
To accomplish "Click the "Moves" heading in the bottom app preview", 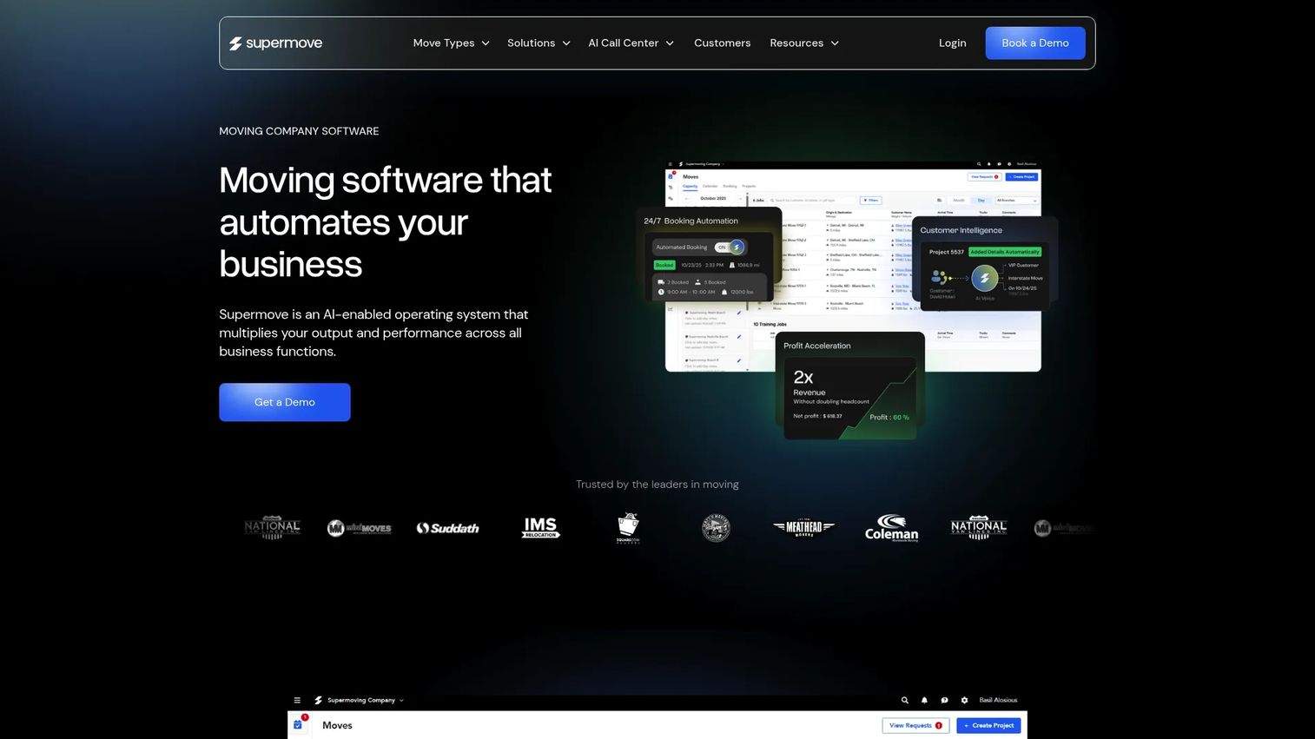I will [337, 725].
